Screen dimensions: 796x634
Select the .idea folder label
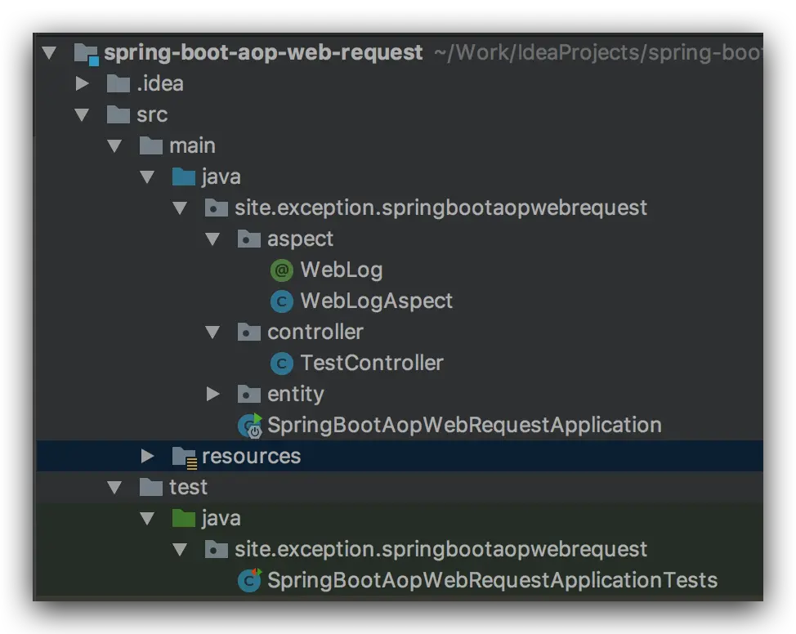[x=160, y=84]
